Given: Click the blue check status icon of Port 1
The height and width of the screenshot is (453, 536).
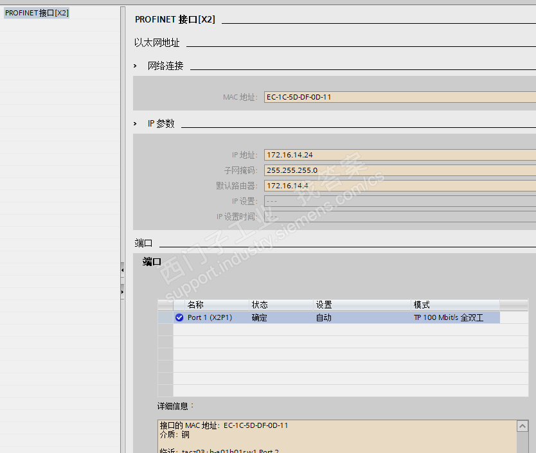Looking at the screenshot, I should click(x=179, y=317).
